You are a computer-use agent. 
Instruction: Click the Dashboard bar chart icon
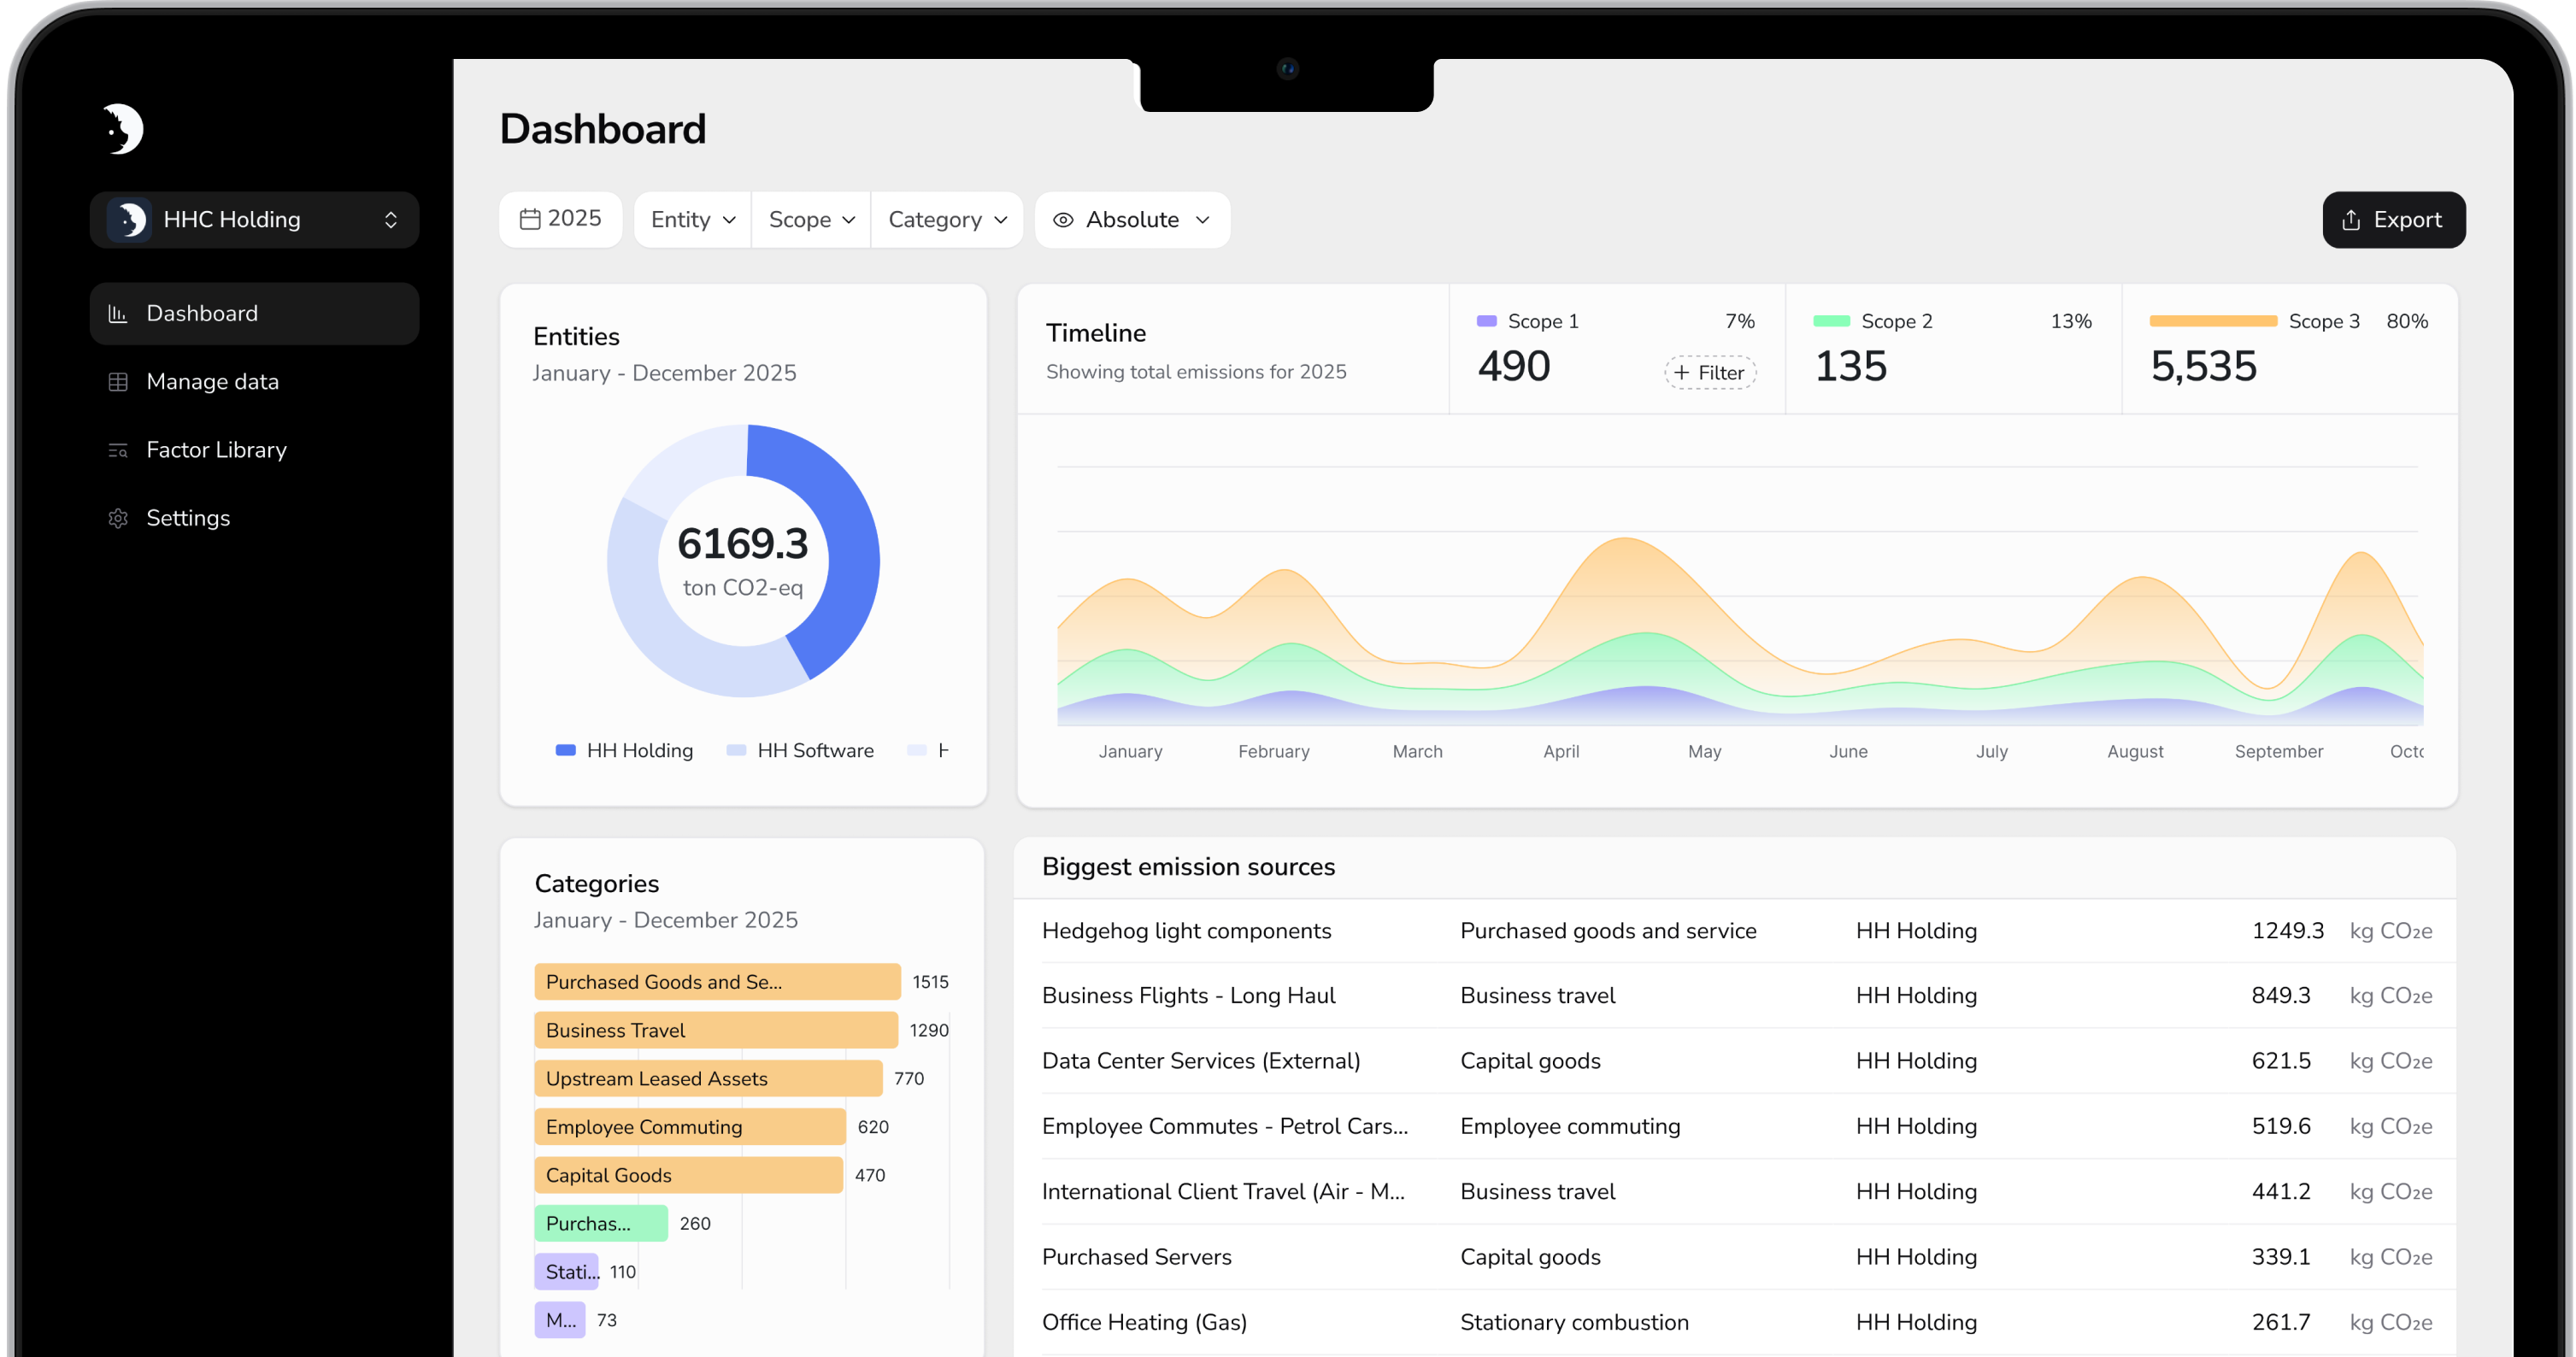pos(118,313)
